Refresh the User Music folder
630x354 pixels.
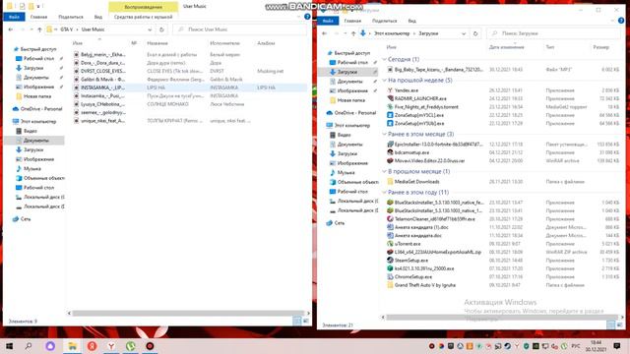161,29
